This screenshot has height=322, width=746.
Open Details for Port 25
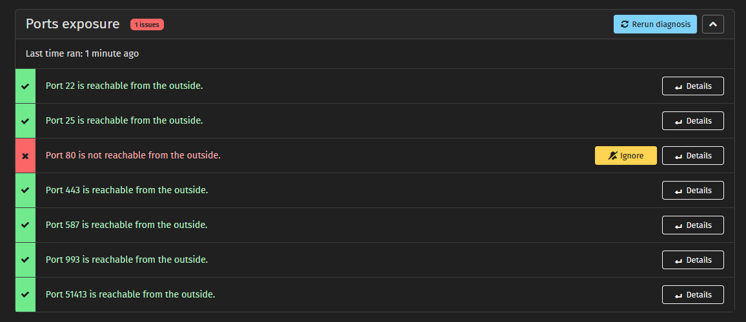coord(692,121)
